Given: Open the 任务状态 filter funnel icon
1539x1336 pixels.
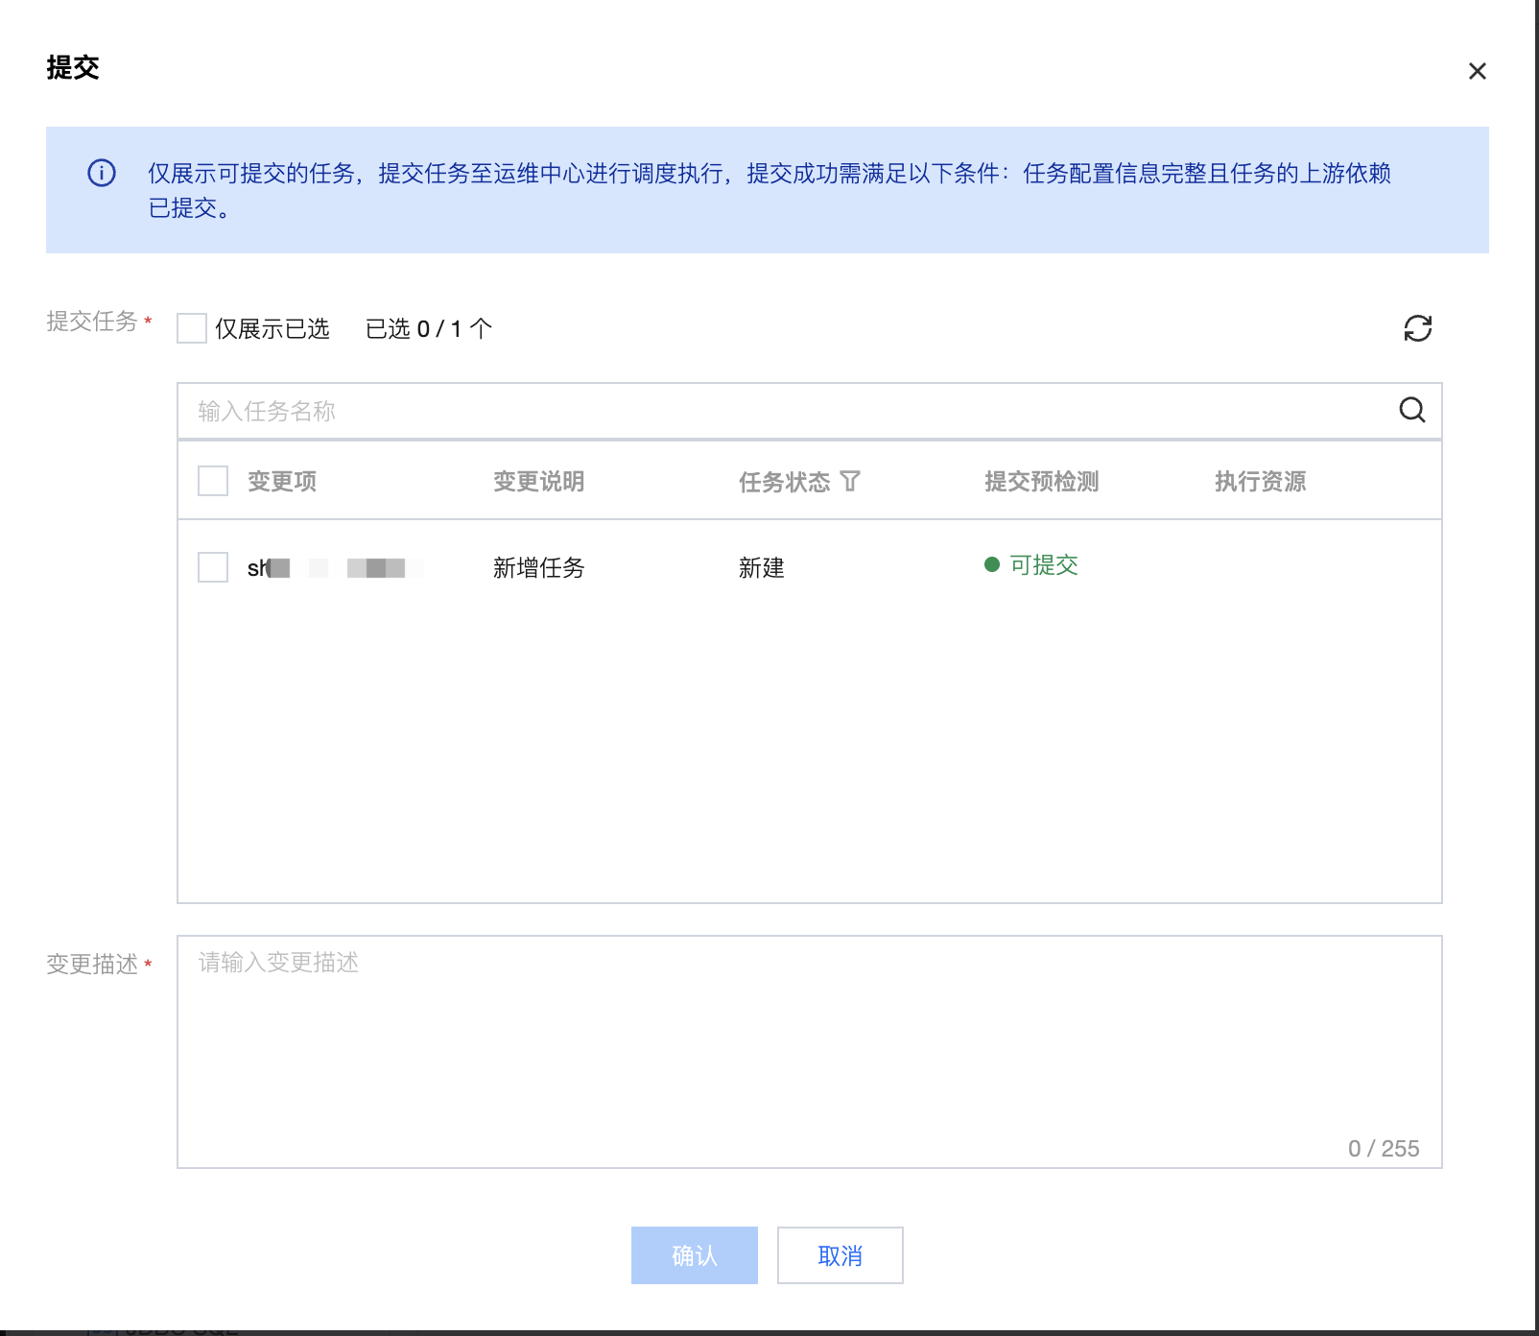Looking at the screenshot, I should coord(850,482).
